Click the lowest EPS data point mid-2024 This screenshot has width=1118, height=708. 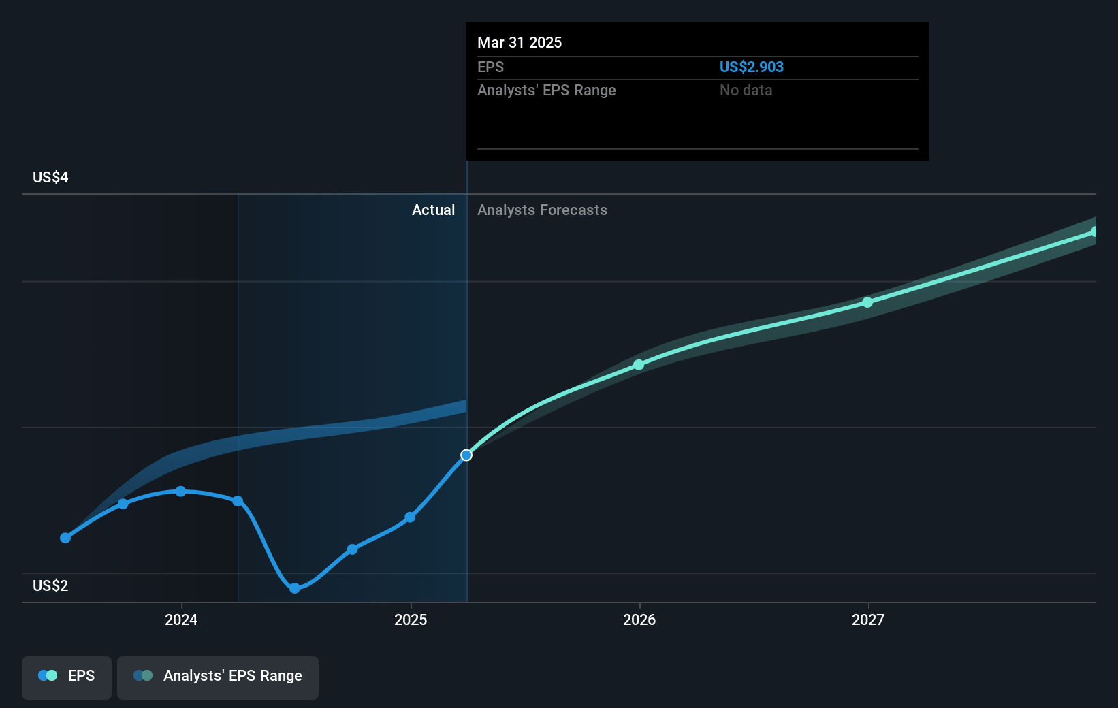point(295,588)
